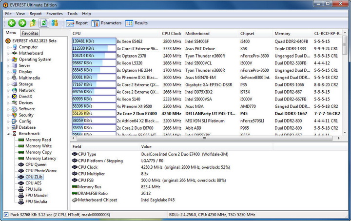Select the Display tree icon
Screen dimensions: 351x221
[15, 72]
